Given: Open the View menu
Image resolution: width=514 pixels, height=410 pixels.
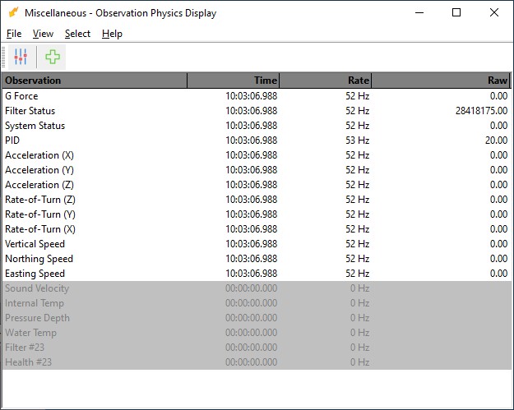Looking at the screenshot, I should click(43, 34).
